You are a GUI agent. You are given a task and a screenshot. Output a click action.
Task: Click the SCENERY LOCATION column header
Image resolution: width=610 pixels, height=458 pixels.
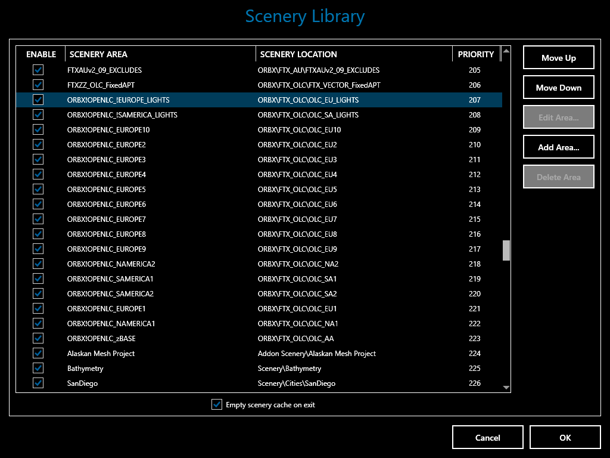354,54
